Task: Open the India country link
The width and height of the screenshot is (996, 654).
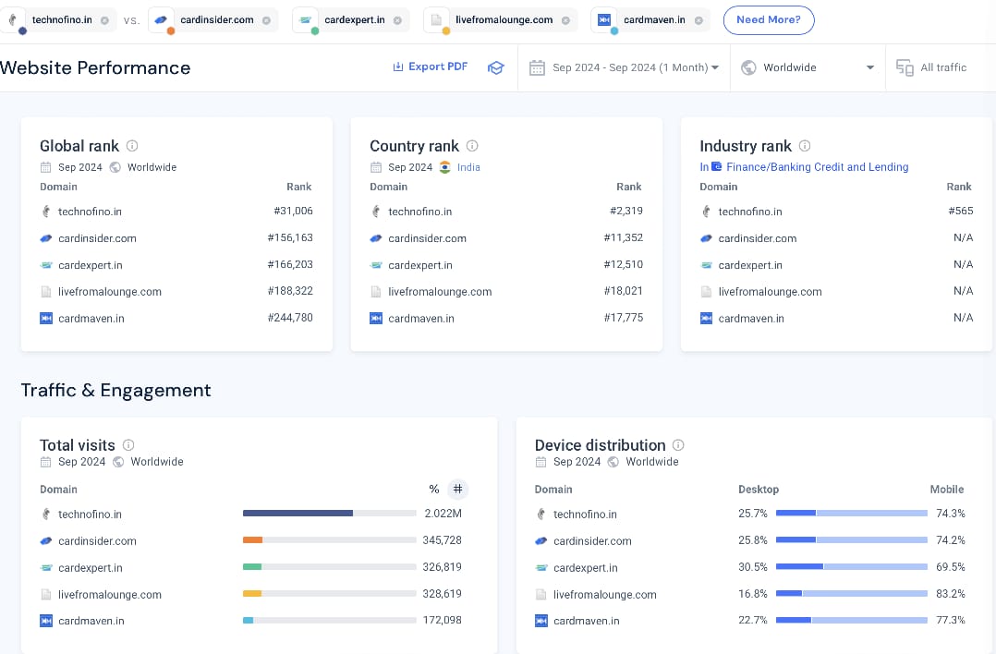Action: (468, 167)
